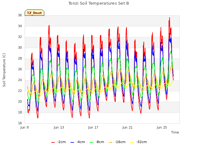Select the -16cm legend label

[x=120, y=142]
